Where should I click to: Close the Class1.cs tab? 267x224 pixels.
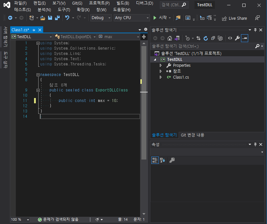(x=40, y=30)
